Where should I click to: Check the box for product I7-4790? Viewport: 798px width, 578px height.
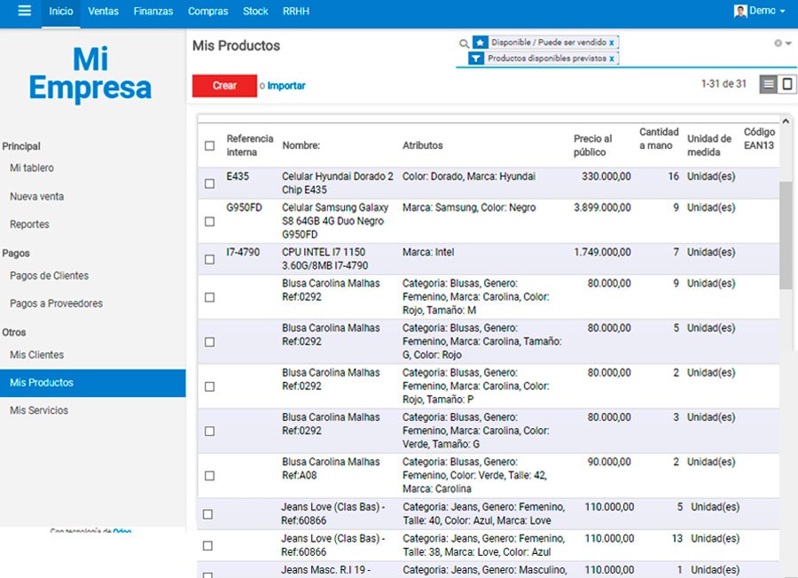pyautogui.click(x=209, y=260)
